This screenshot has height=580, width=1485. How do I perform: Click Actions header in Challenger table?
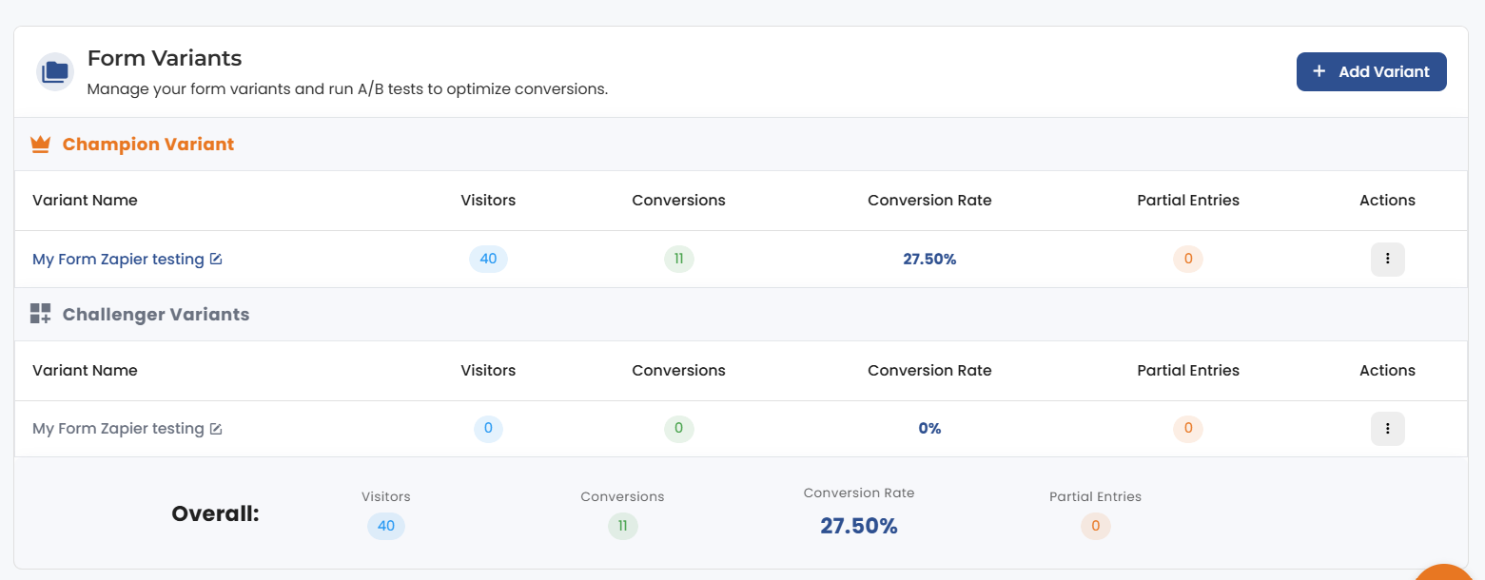click(1387, 371)
